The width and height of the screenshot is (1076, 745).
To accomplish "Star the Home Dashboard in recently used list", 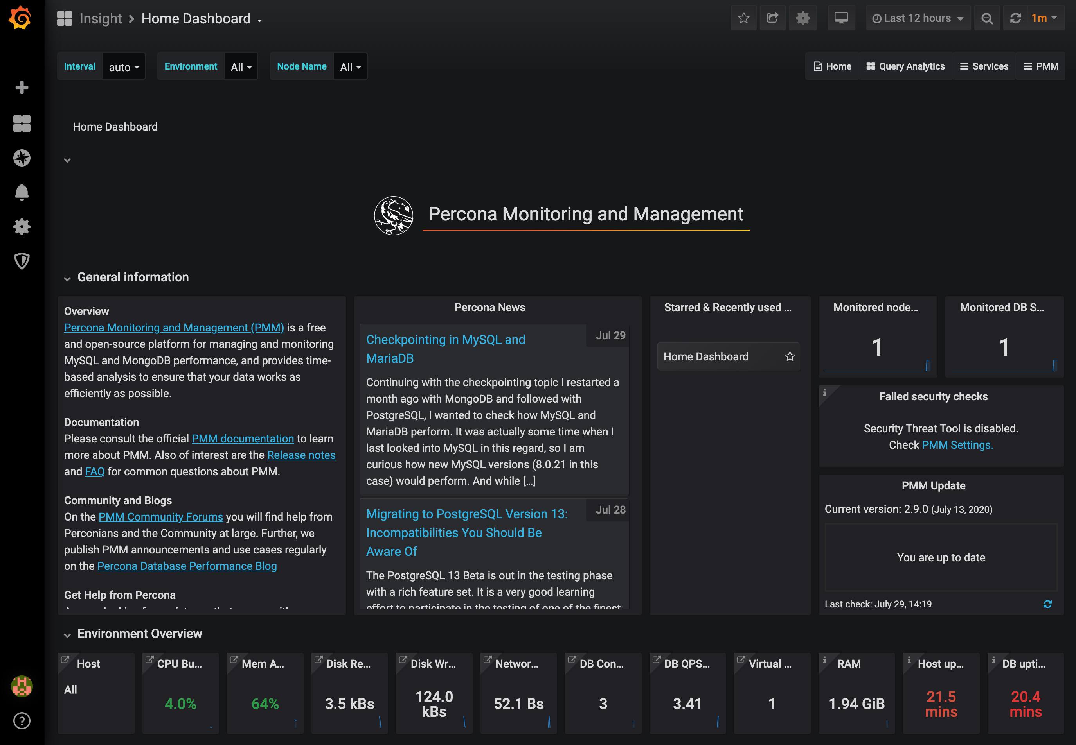I will (x=790, y=356).
